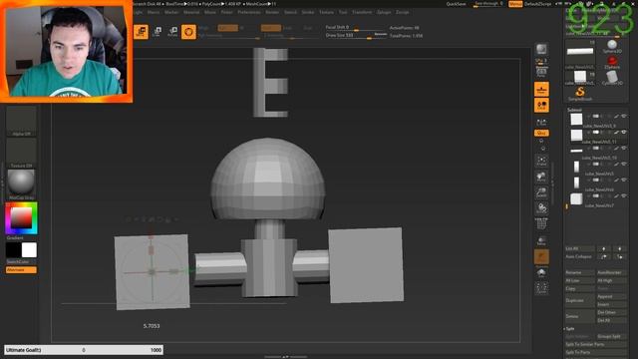Collapse the Subtool panel header

(x=574, y=110)
